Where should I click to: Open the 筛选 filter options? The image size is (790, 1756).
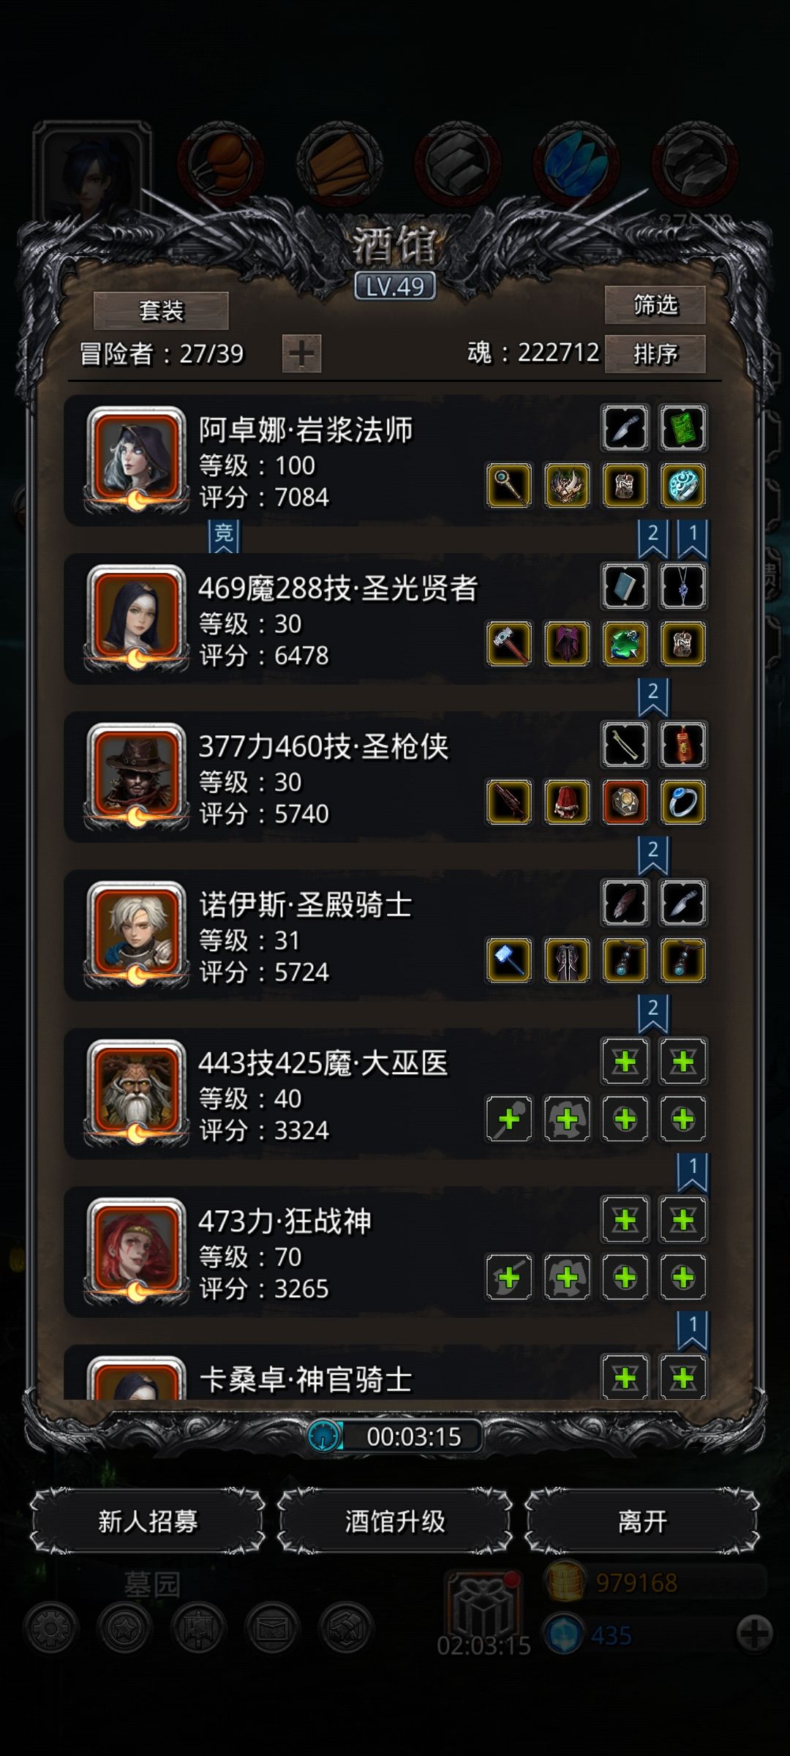[655, 304]
